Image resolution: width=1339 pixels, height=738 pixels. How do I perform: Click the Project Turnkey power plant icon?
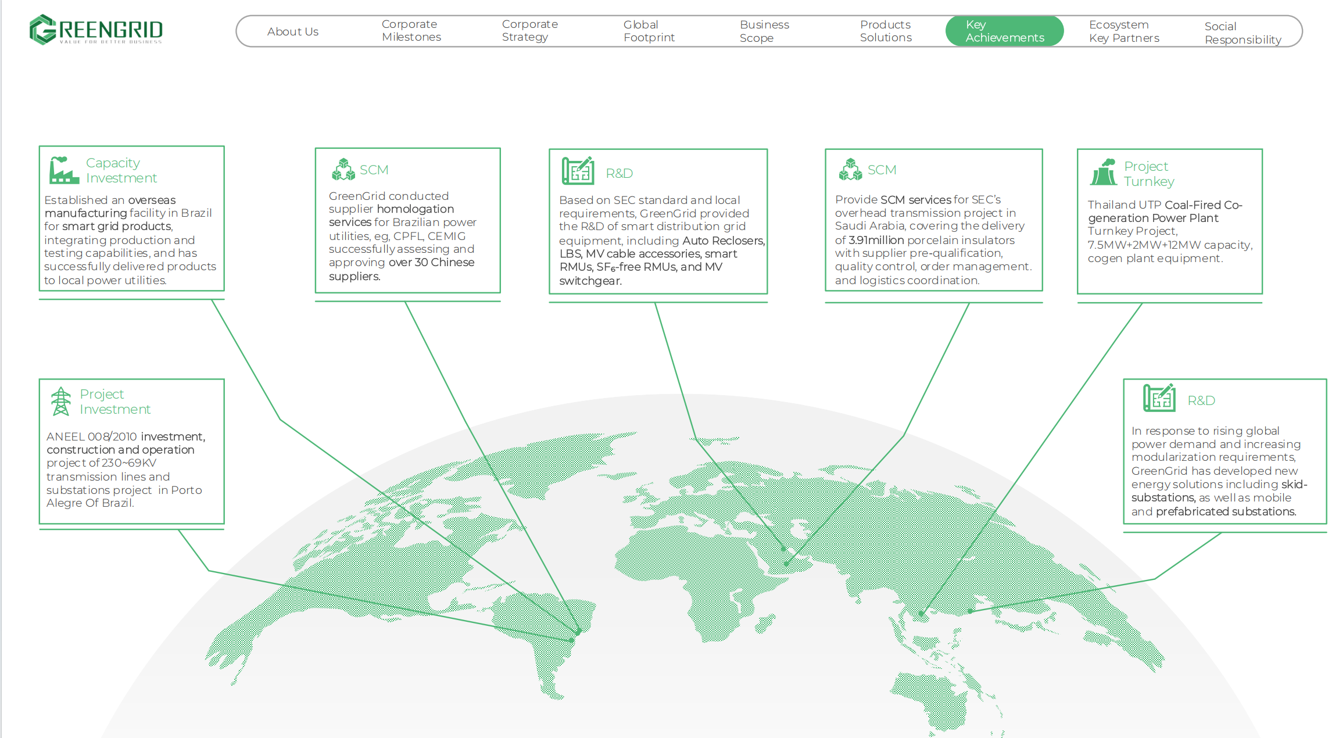[1103, 172]
